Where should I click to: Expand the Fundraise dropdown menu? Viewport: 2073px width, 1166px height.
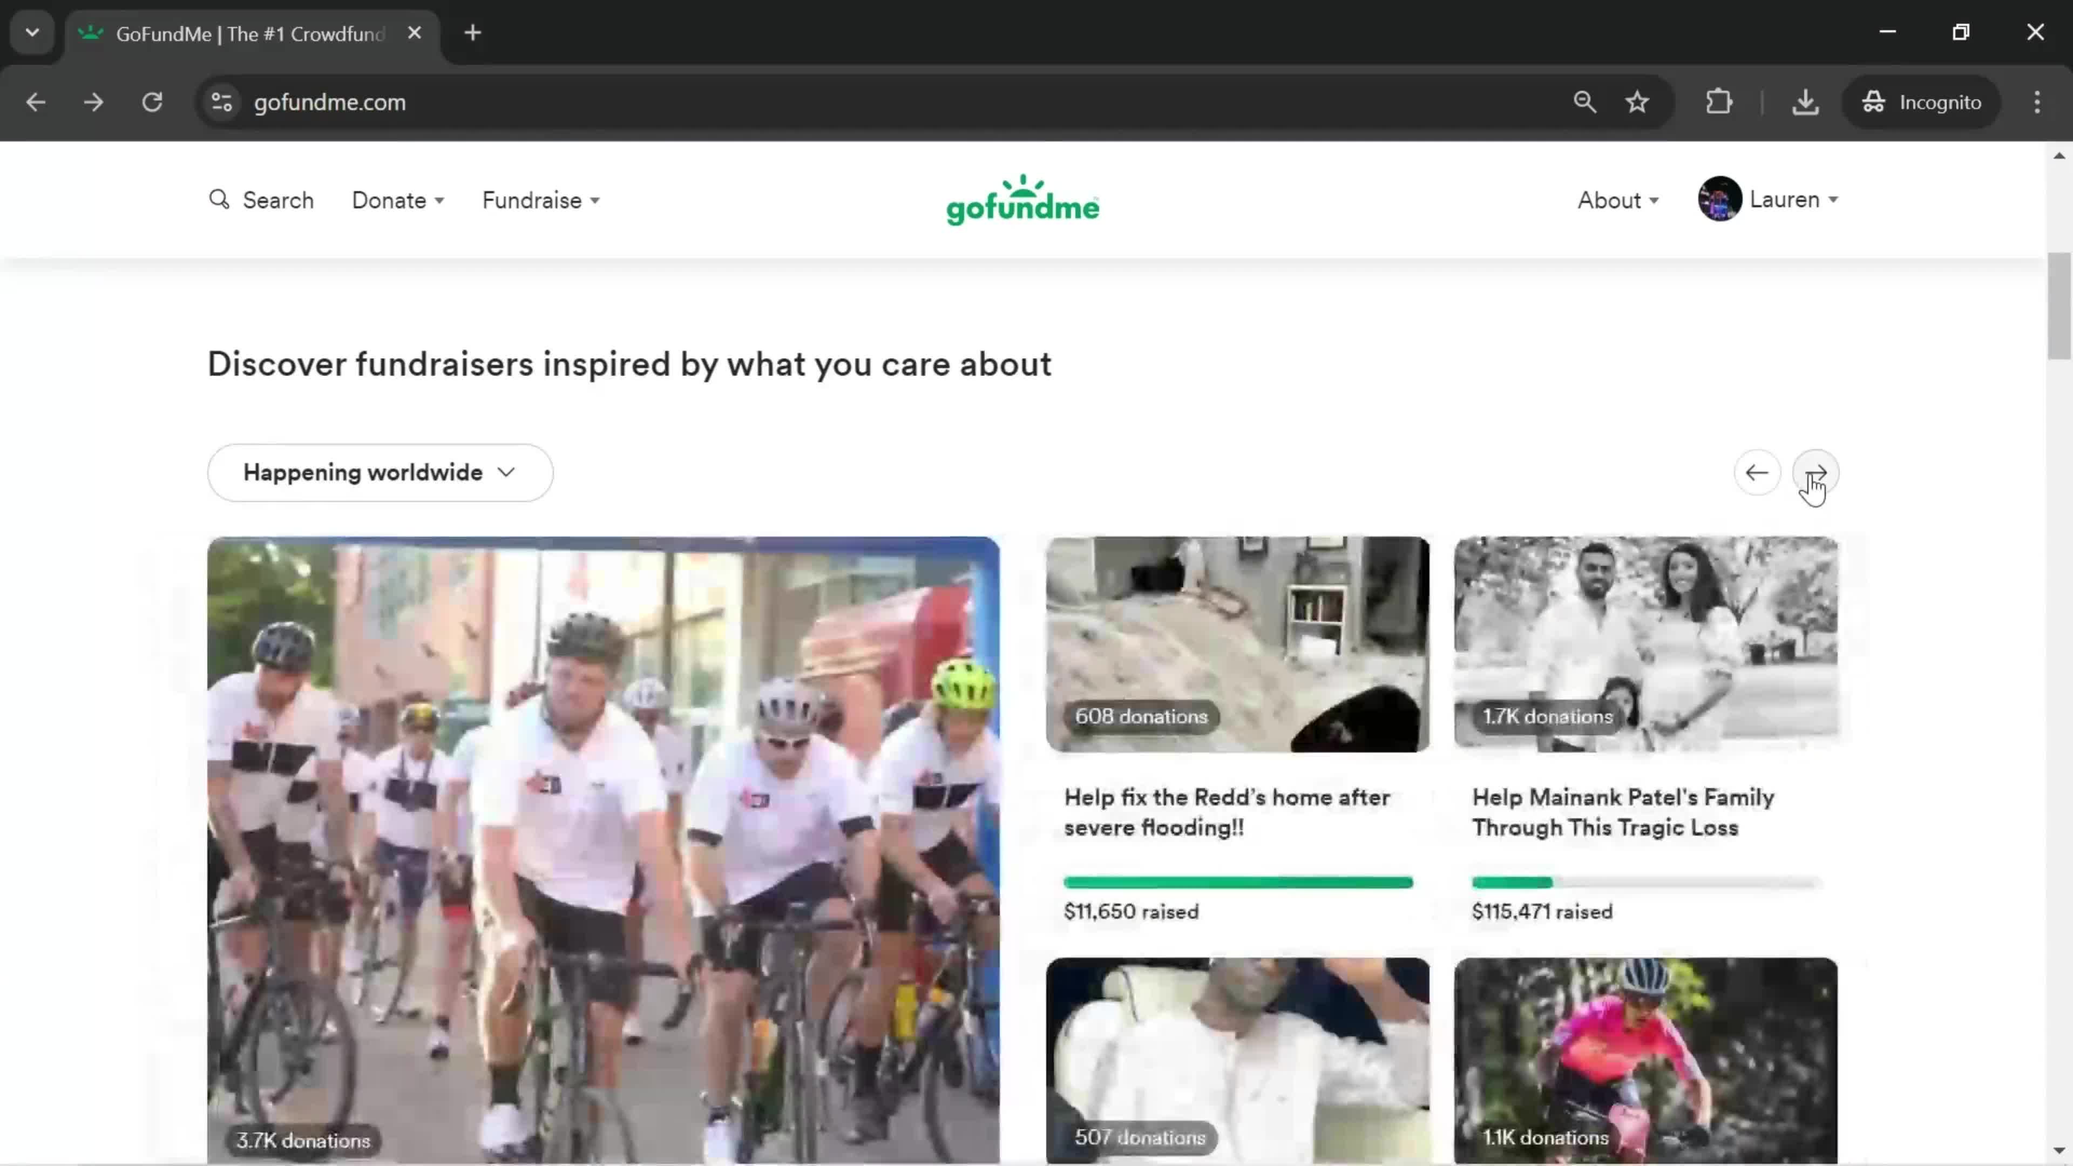[x=540, y=199]
